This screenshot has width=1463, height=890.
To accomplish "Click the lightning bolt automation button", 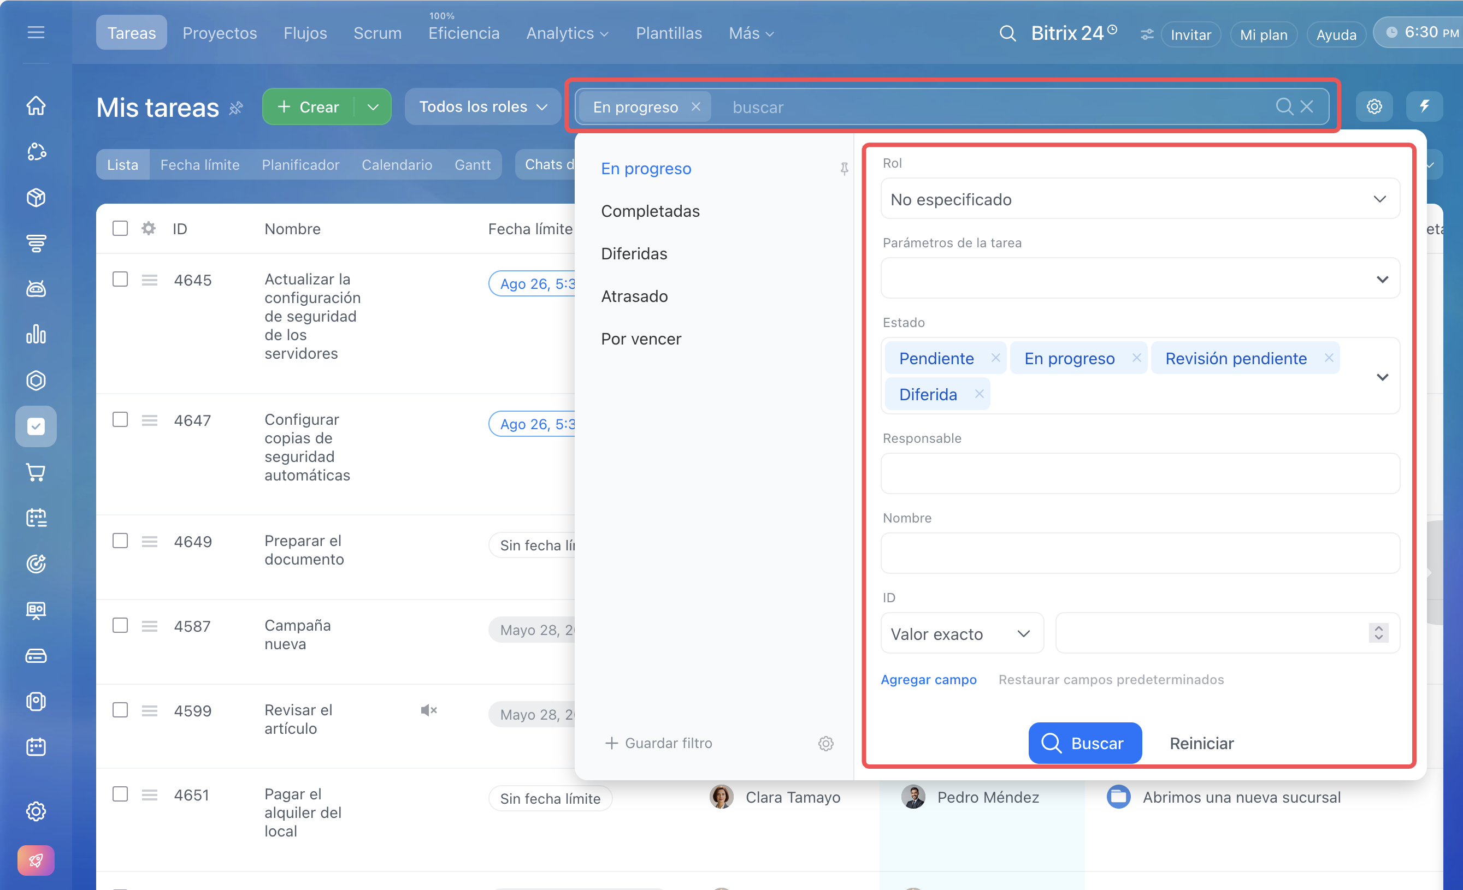I will click(1424, 107).
